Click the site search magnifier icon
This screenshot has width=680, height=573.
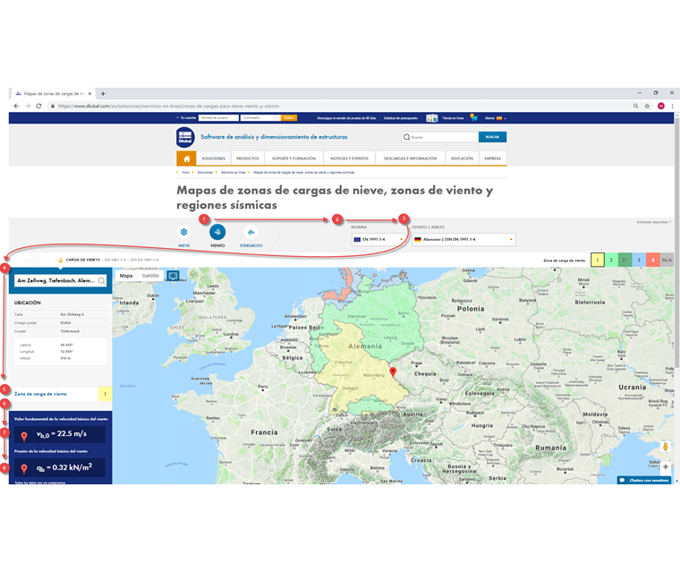tap(406, 137)
